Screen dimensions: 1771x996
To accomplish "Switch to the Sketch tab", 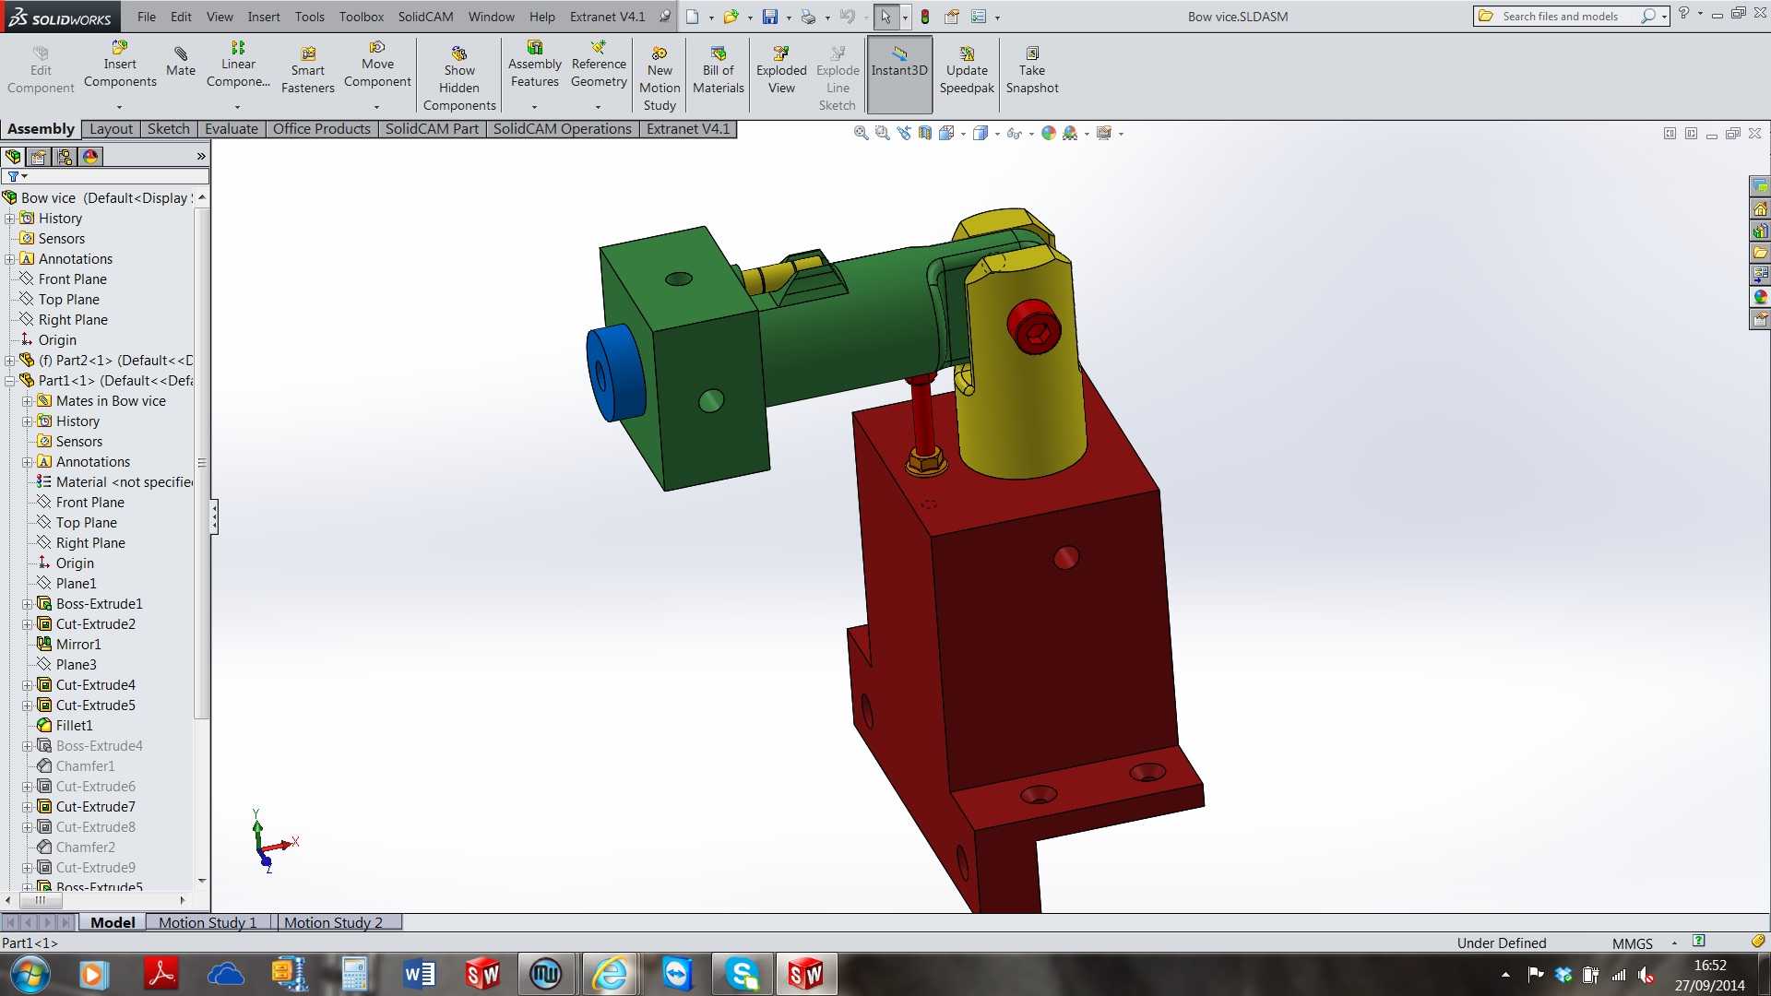I will point(169,129).
